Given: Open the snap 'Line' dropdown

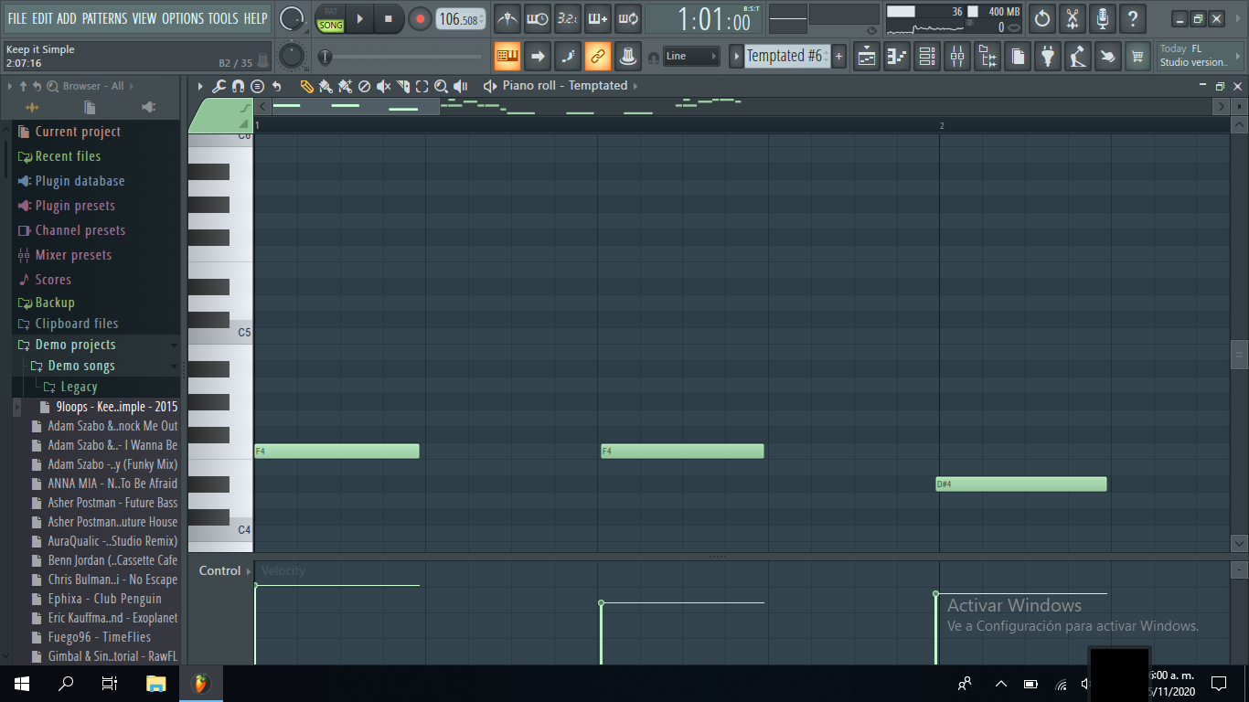Looking at the screenshot, I should point(690,56).
